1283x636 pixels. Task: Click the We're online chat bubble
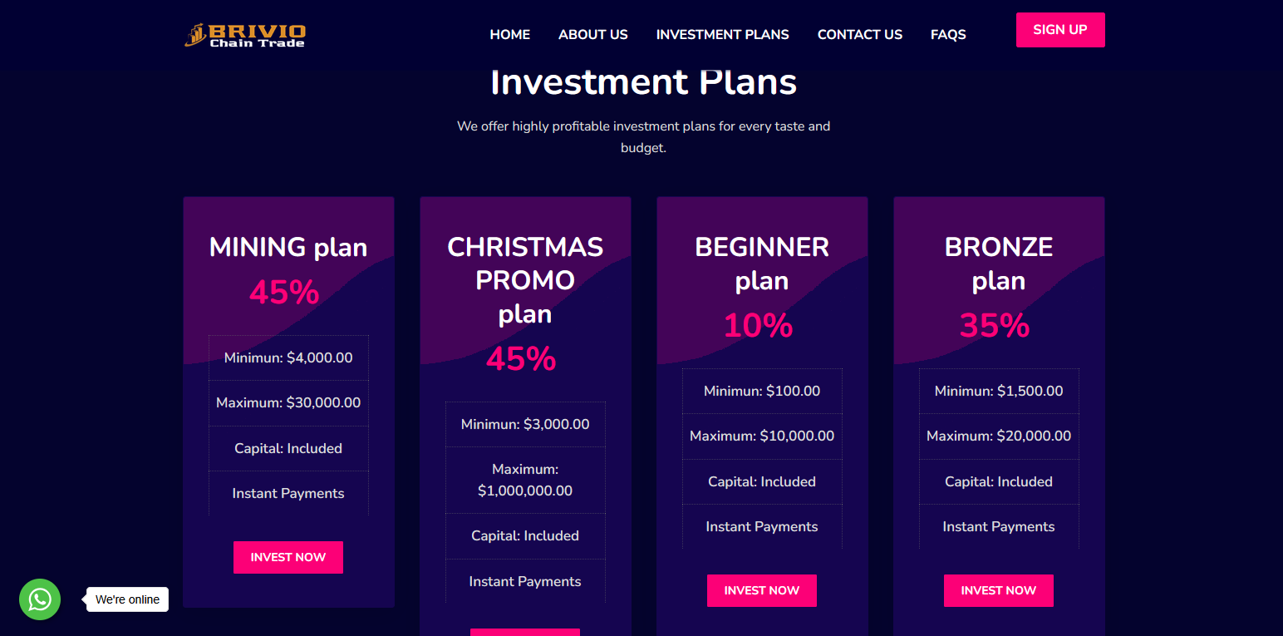pyautogui.click(x=127, y=599)
